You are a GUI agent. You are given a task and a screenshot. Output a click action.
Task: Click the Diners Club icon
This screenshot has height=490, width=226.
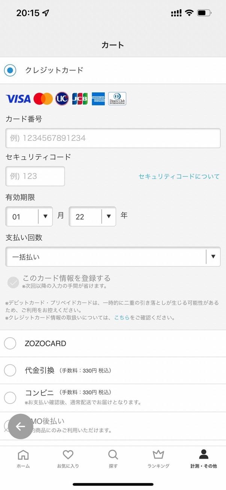117,99
